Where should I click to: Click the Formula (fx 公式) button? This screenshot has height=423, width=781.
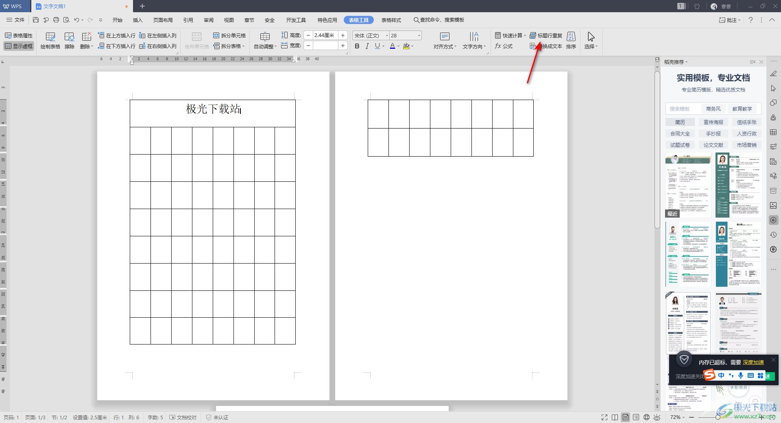pyautogui.click(x=504, y=46)
